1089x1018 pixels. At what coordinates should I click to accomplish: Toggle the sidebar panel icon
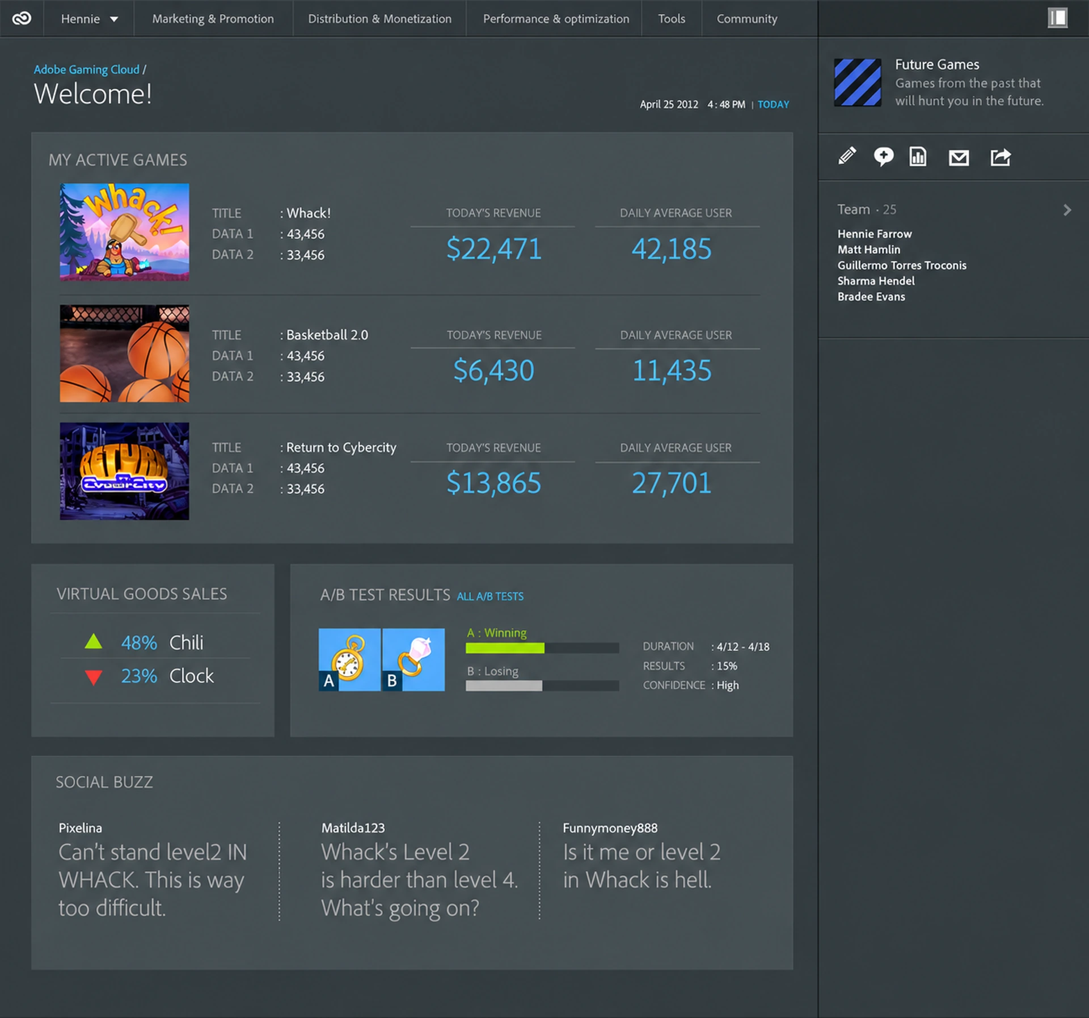pyautogui.click(x=1057, y=18)
